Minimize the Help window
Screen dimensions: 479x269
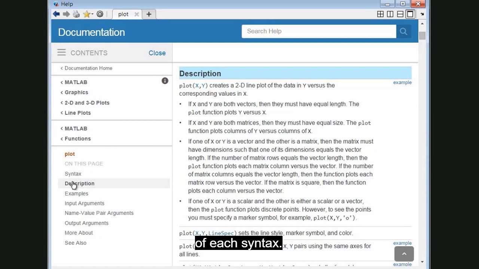(x=388, y=4)
